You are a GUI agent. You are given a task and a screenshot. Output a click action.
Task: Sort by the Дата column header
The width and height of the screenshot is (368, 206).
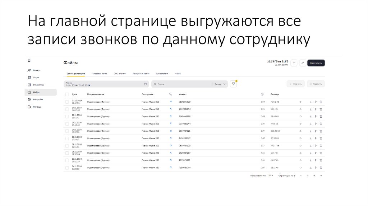74,94
